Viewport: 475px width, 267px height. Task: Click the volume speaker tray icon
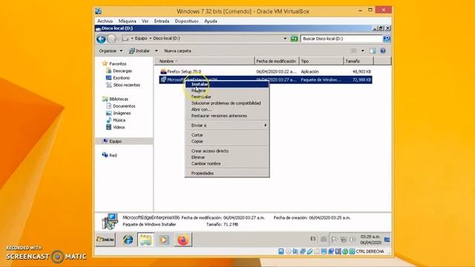[x=353, y=240]
